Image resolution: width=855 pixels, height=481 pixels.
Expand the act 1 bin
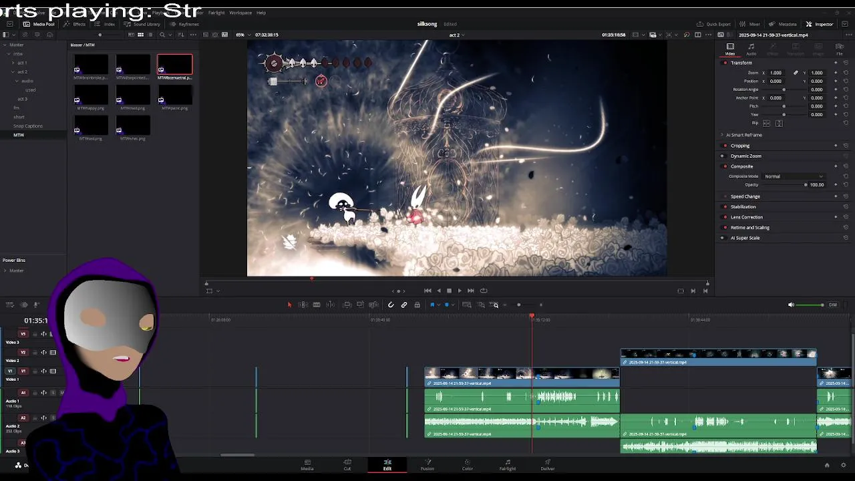(x=13, y=63)
